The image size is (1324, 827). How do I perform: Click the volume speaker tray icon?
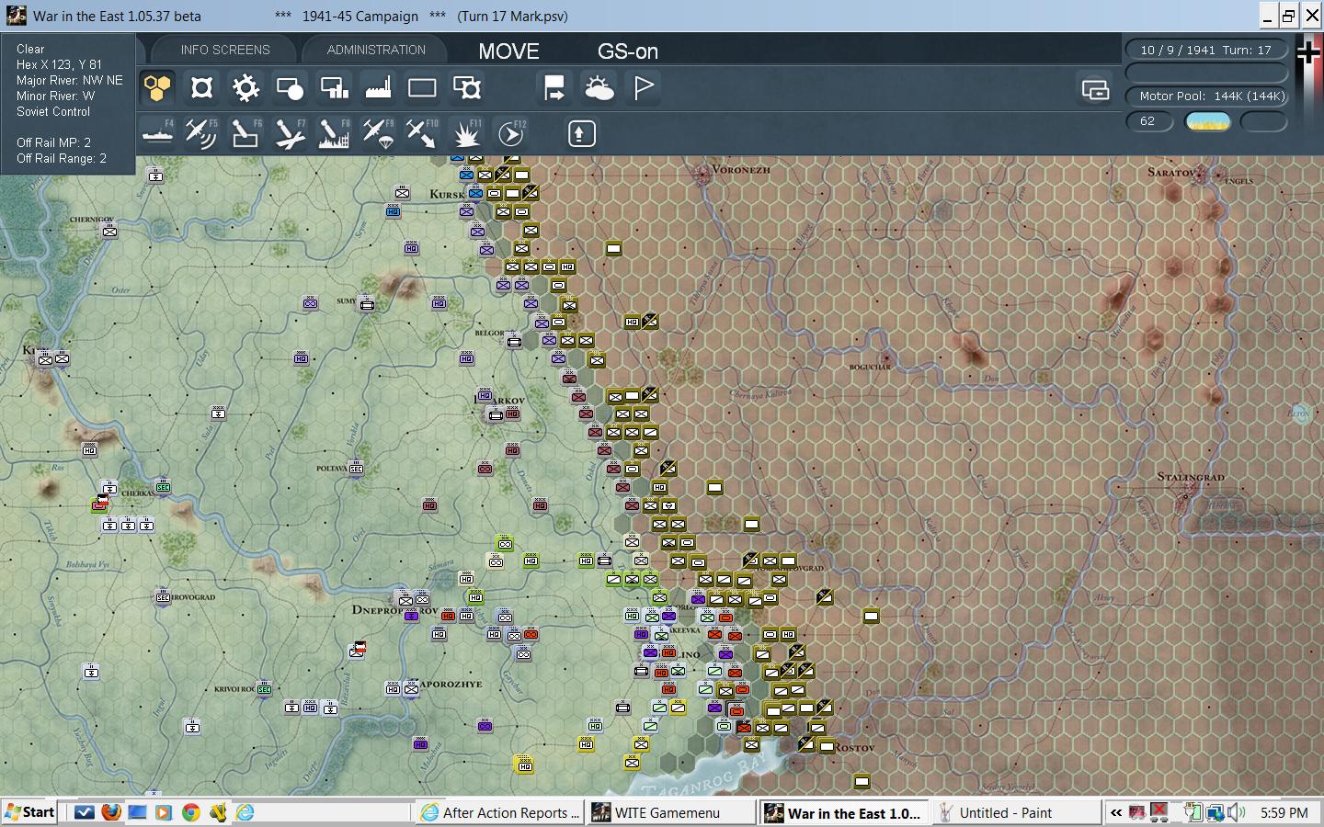(1235, 812)
